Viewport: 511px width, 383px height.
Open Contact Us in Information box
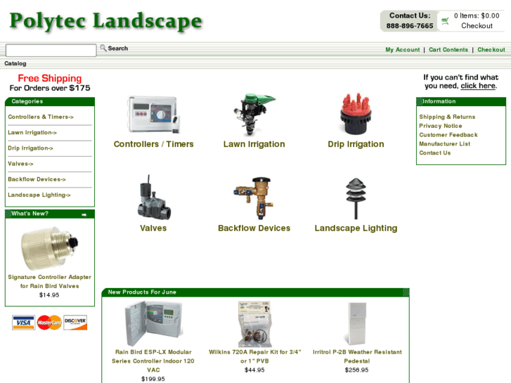coord(435,153)
